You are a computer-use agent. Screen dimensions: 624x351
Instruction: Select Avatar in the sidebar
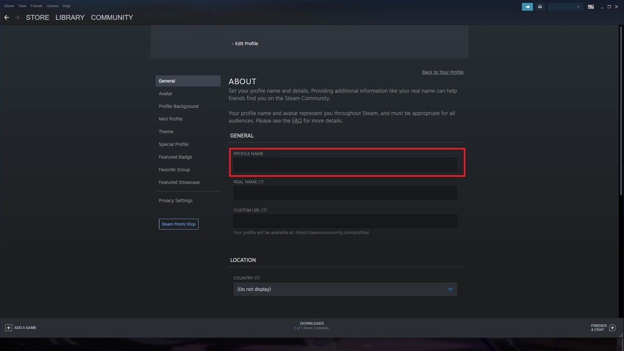(165, 94)
